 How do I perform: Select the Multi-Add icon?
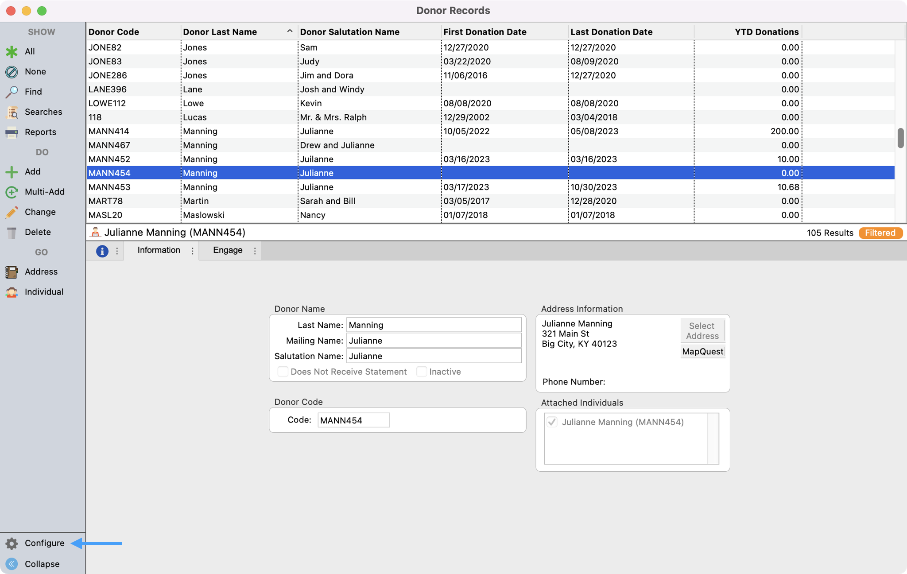12,192
